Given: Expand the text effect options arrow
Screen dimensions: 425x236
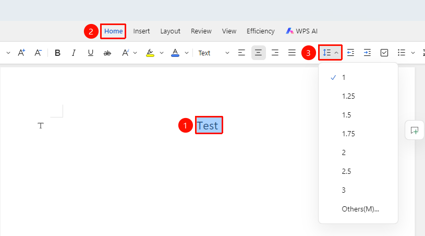Looking at the screenshot, I should pyautogui.click(x=135, y=53).
